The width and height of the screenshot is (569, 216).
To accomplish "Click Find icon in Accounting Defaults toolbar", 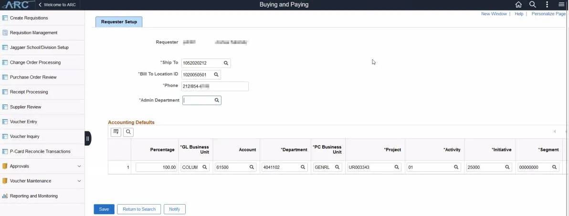I will coord(128,132).
